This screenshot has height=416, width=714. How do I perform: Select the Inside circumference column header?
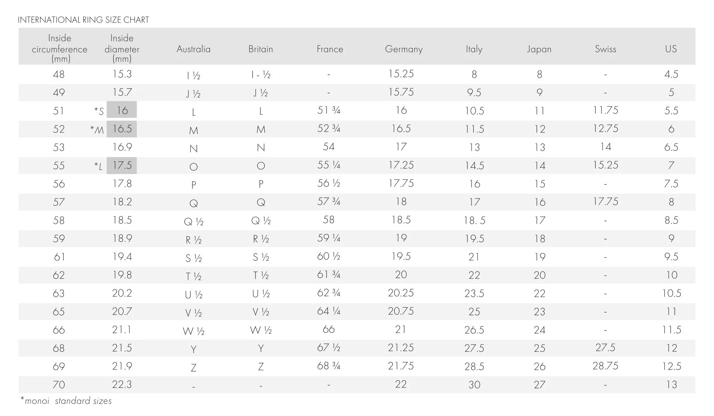pyautogui.click(x=59, y=49)
